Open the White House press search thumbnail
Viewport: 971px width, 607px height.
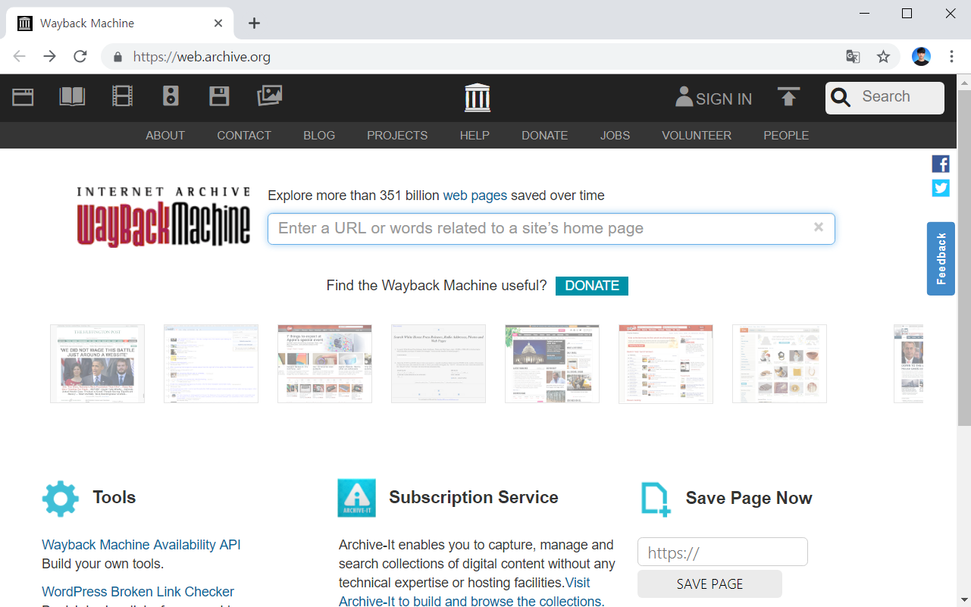tap(438, 364)
